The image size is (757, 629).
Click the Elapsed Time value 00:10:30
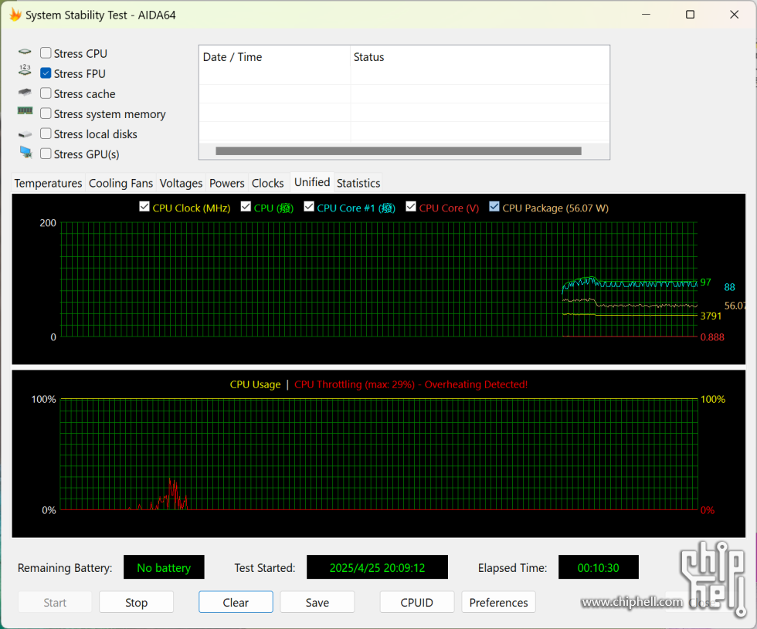(598, 567)
